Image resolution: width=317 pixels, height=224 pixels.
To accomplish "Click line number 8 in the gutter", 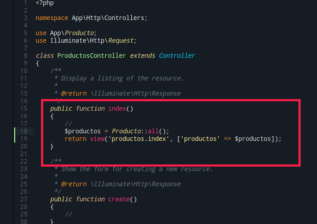I will pos(25,56).
